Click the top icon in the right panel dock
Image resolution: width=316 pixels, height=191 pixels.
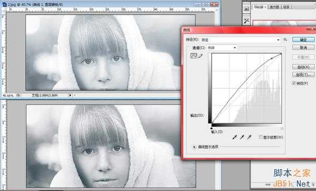246,9
